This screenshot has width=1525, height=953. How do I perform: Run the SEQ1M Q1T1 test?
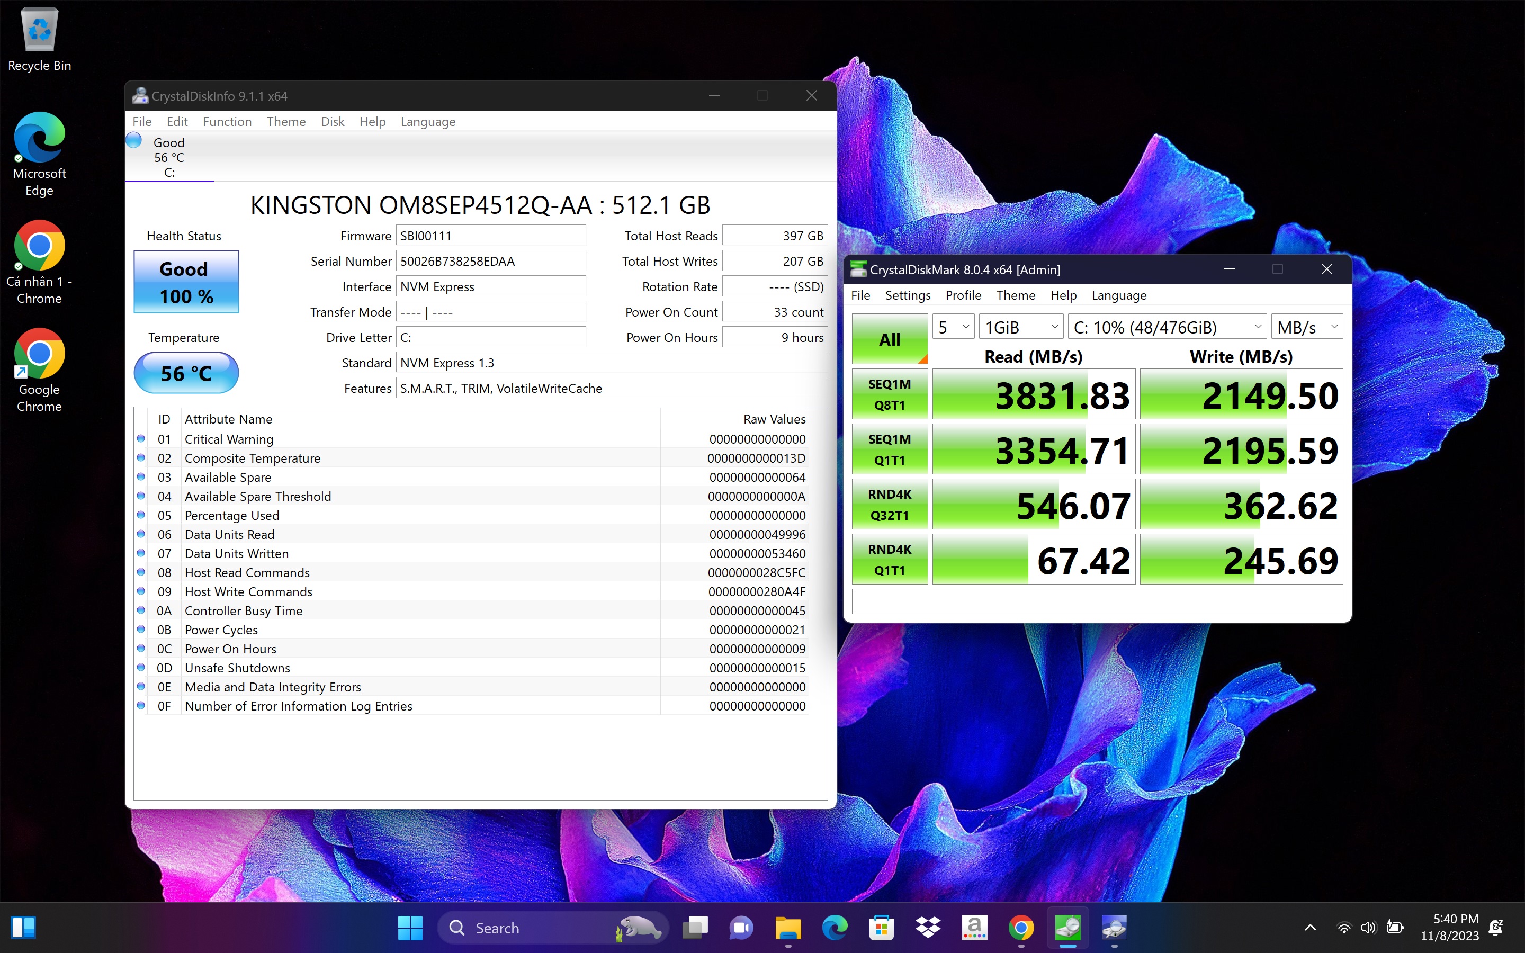coord(889,449)
